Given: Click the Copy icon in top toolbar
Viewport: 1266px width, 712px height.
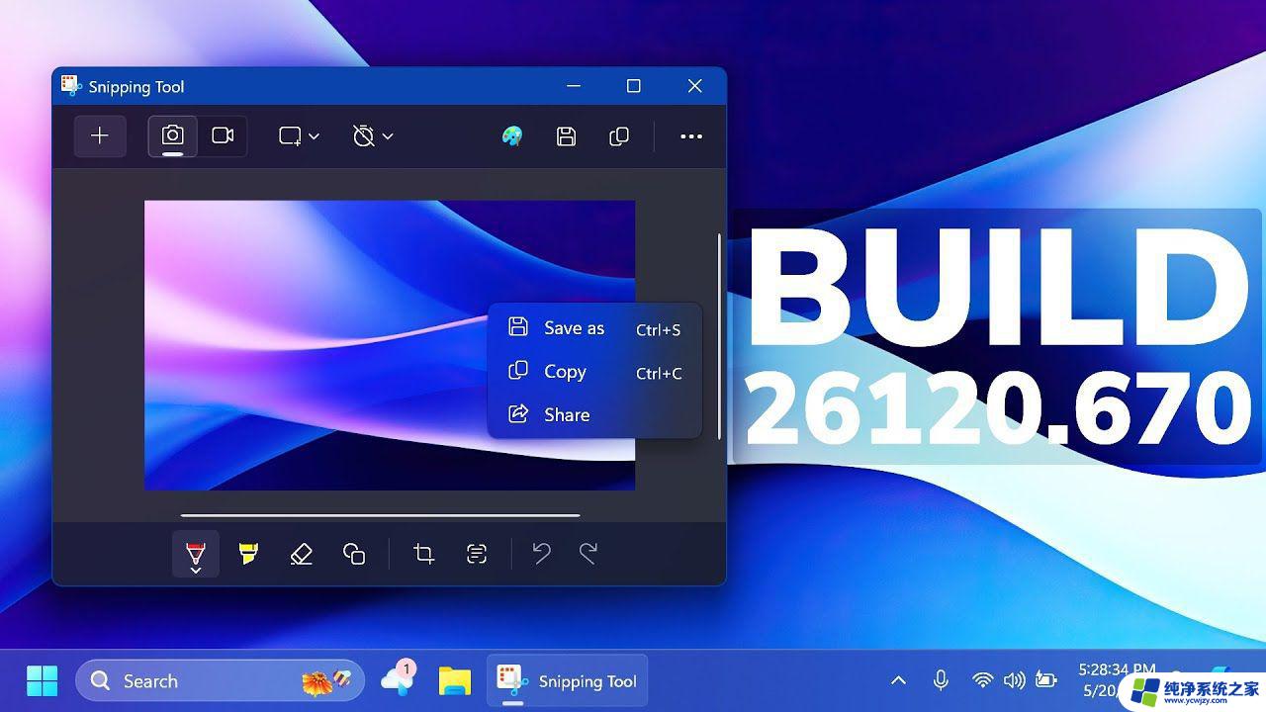Looking at the screenshot, I should tap(619, 136).
